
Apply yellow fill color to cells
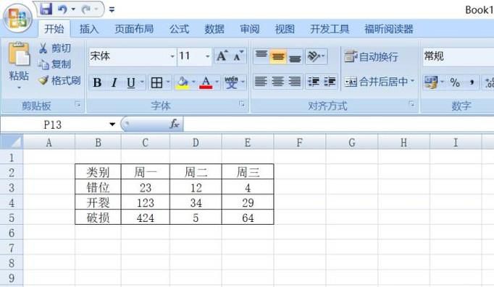click(183, 82)
